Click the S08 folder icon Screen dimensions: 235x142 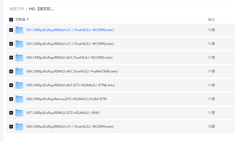(19, 127)
